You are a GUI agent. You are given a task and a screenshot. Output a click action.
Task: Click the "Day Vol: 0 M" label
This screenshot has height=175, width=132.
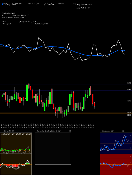click(x=83, y=8)
